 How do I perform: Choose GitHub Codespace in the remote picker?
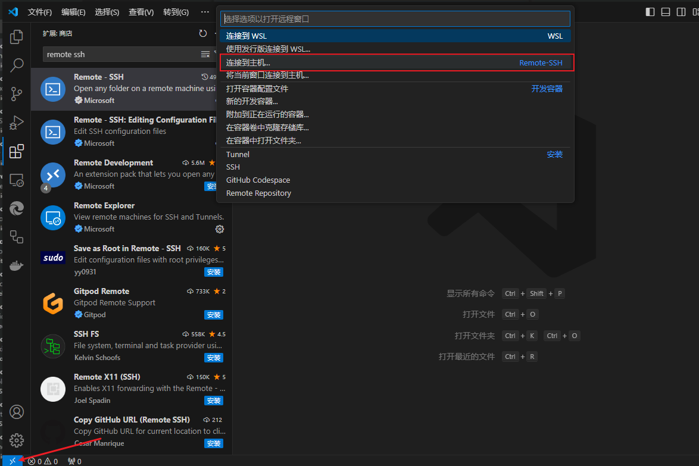click(395, 180)
